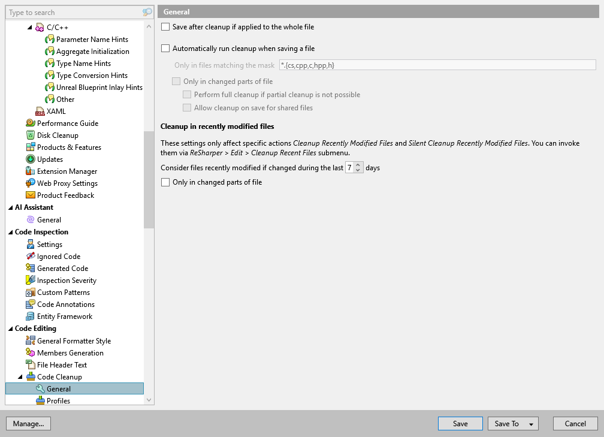Click the Code Cleanup broom icon
Screen dimensions: 604x437
click(31, 377)
